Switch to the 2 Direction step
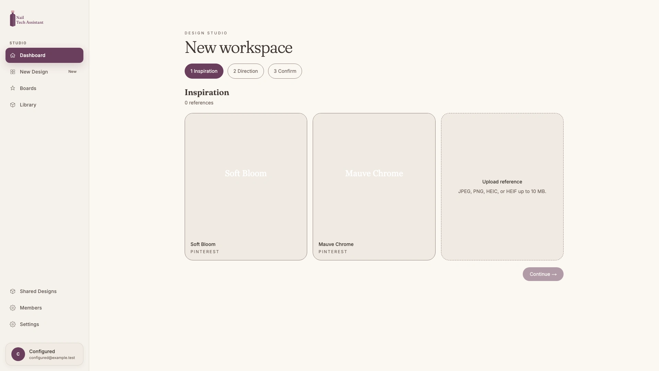Image resolution: width=659 pixels, height=371 pixels. pyautogui.click(x=245, y=71)
